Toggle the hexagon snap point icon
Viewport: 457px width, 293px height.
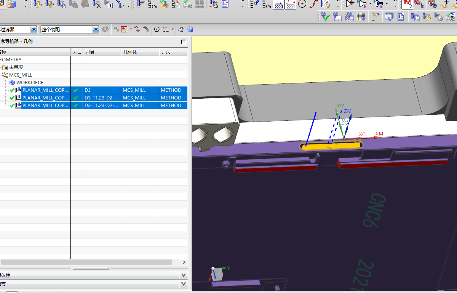[x=157, y=29]
